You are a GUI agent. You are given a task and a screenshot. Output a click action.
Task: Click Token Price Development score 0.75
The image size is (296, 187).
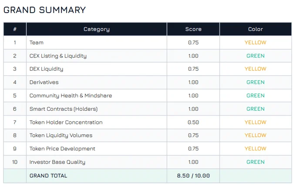click(x=193, y=149)
